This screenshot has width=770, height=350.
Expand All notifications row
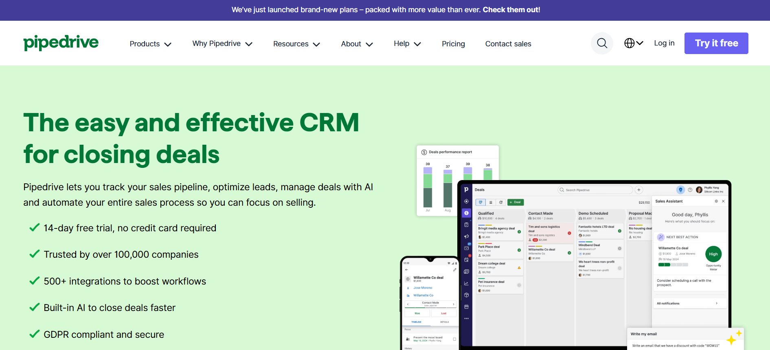689,303
